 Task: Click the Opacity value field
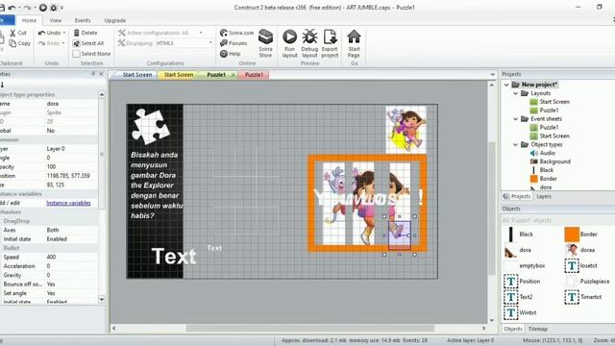coord(71,166)
